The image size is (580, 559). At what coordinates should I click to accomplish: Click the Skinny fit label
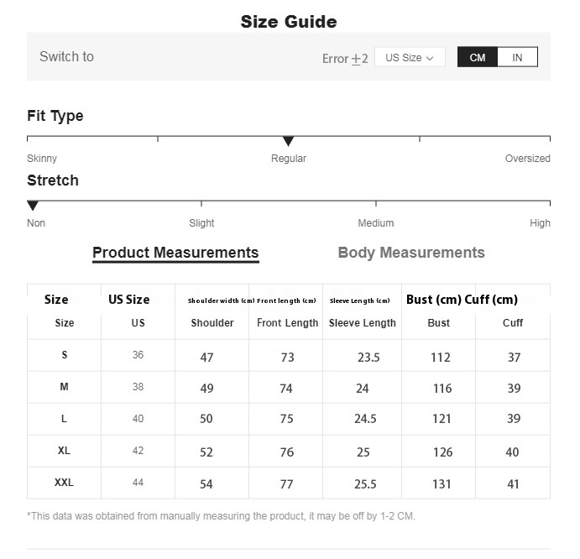tap(42, 159)
